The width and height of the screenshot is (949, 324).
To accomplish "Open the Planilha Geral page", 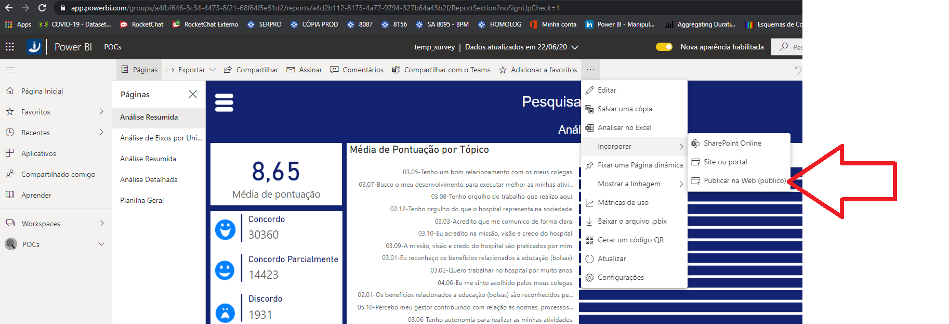I will pos(159,200).
